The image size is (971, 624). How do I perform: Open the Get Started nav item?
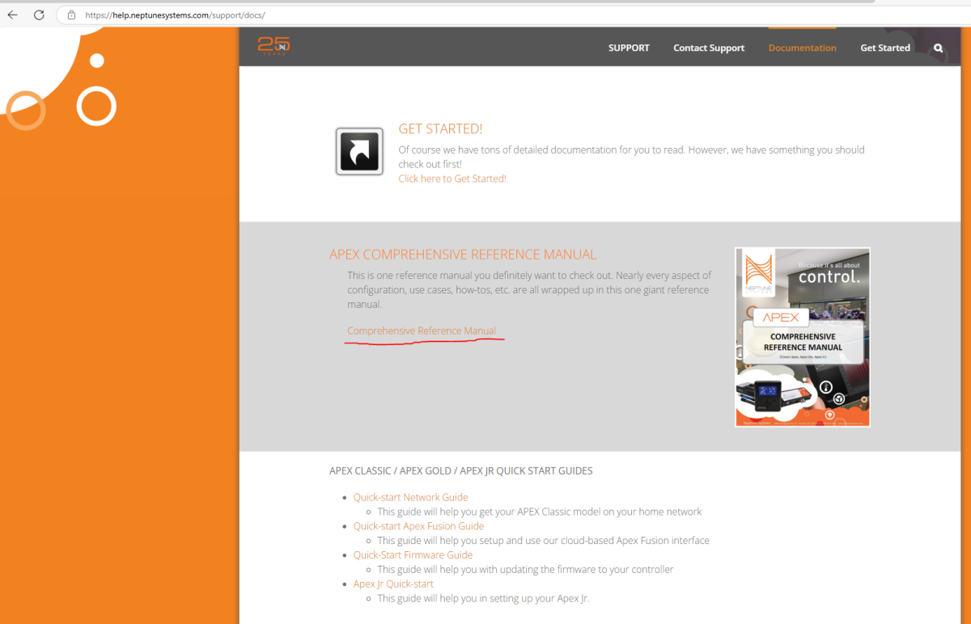[885, 48]
